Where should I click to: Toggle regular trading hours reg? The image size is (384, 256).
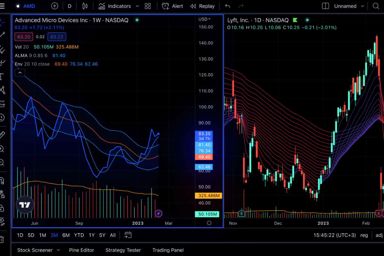pyautogui.click(x=364, y=235)
